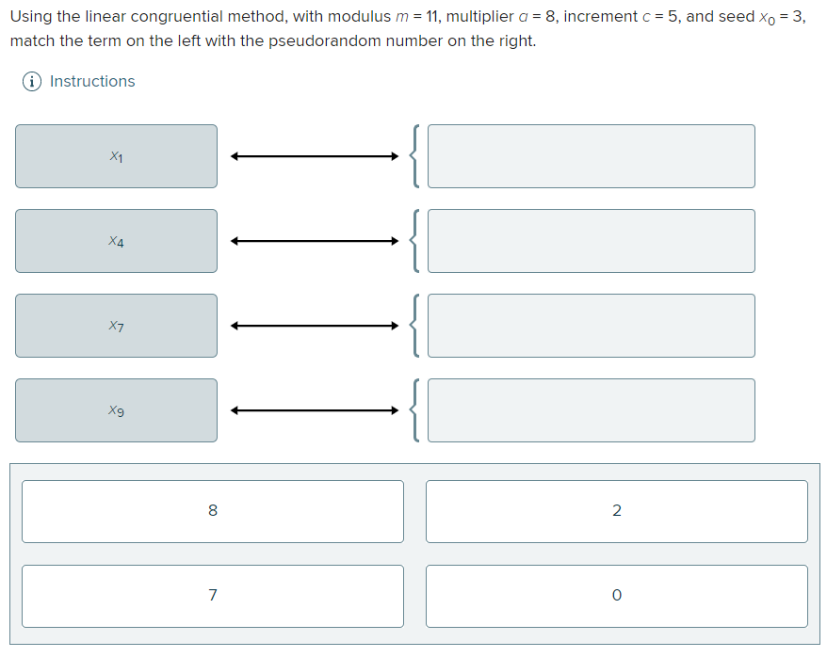Click the empty answer slot beside x7
Viewport: 827px width, 657px height.
pos(592,326)
